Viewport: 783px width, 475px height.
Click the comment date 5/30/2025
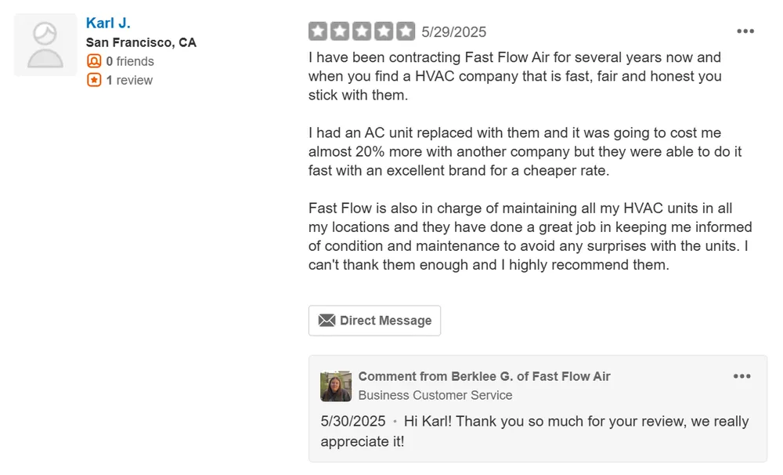(x=353, y=421)
